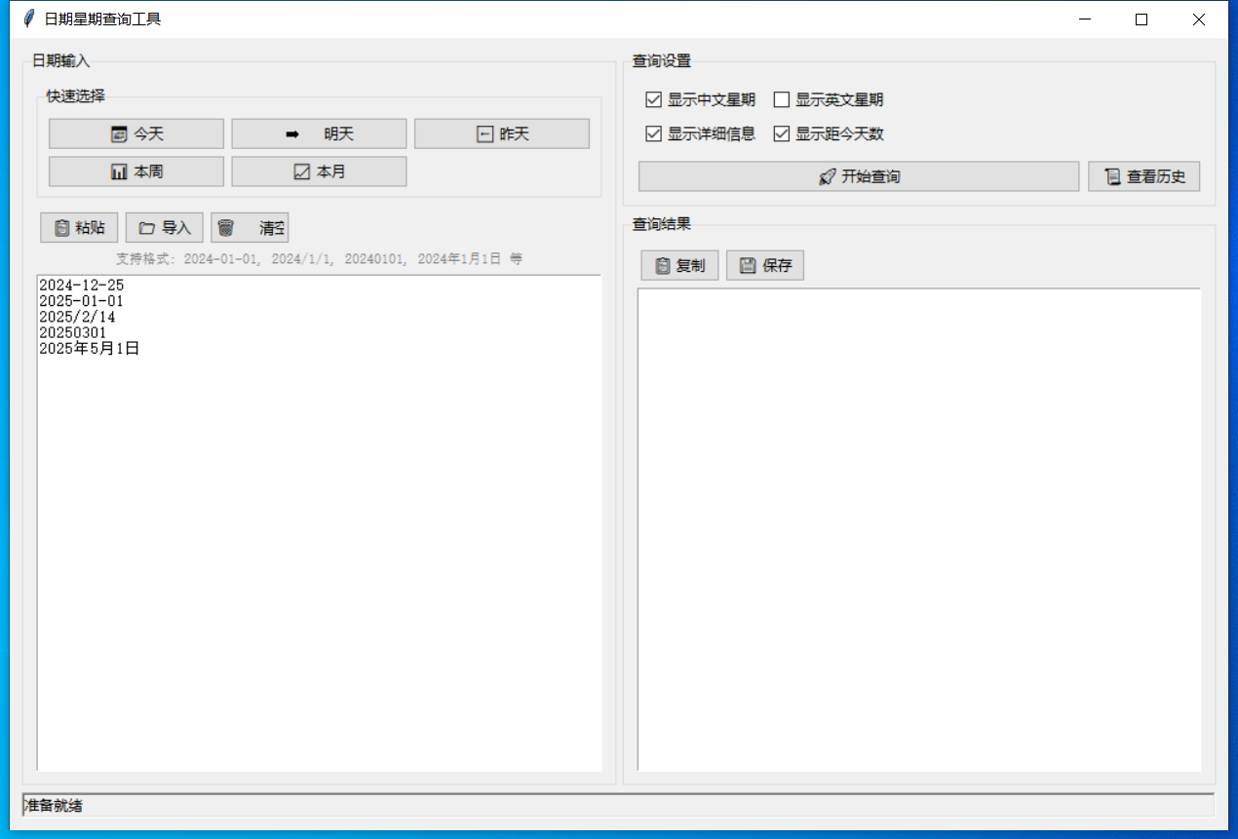The image size is (1238, 839).
Task: Clear input with the 清空 trash button
Action: pyautogui.click(x=250, y=228)
